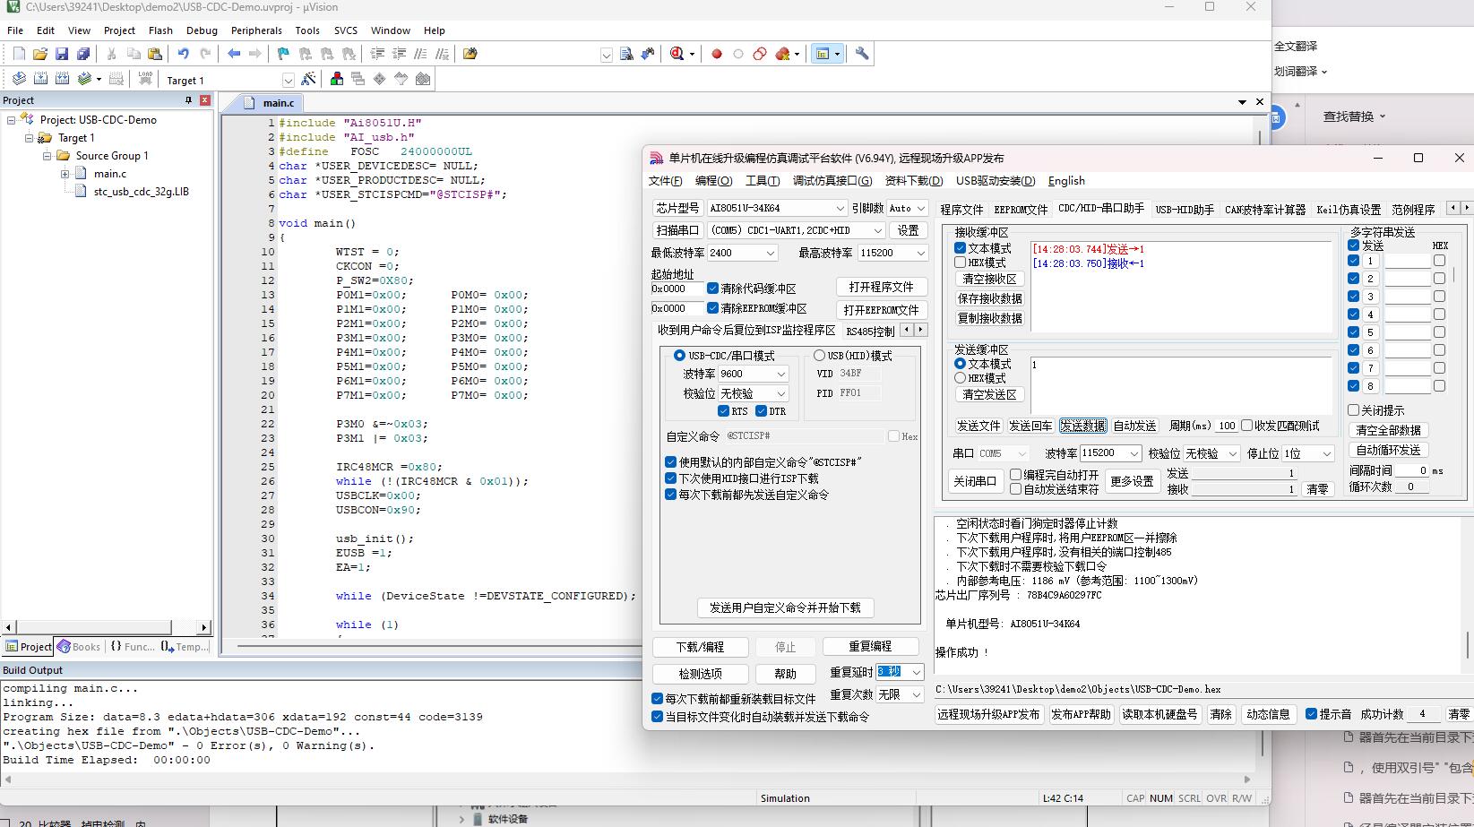This screenshot has width=1474, height=827.
Task: Launch the Pack Installer icon
Action: (x=423, y=79)
